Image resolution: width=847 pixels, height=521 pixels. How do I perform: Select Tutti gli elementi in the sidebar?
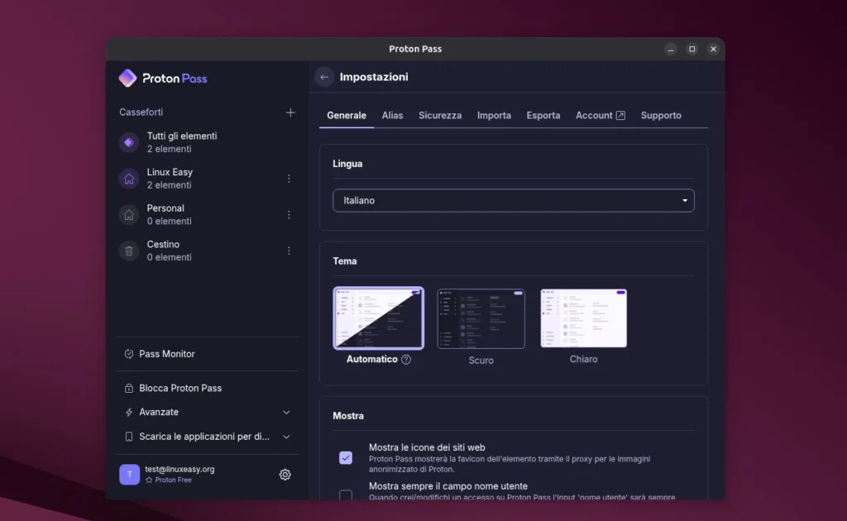(182, 142)
